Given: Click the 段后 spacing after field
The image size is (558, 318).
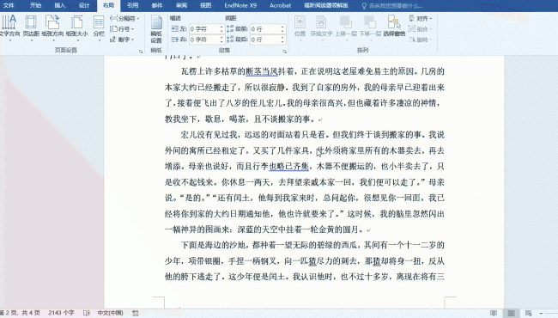Looking at the screenshot, I should (264, 40).
